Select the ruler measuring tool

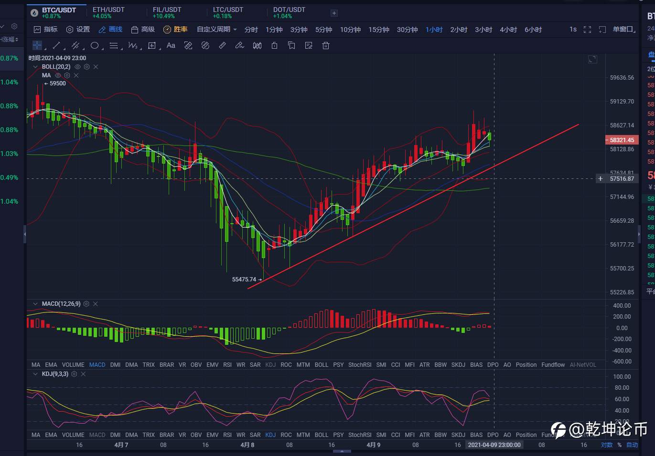pyautogui.click(x=222, y=45)
